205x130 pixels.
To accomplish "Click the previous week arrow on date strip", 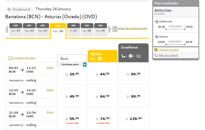I will tap(7, 29).
